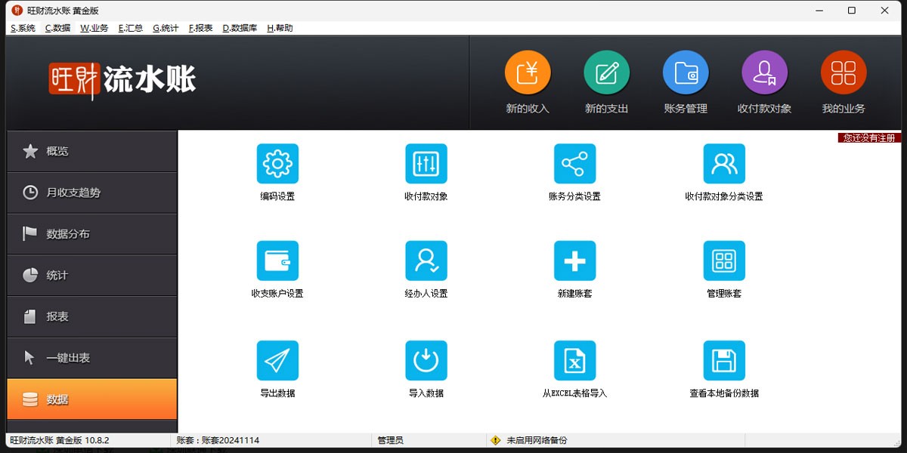Select 报表 in the sidebar
This screenshot has height=453, width=907.
[x=91, y=316]
